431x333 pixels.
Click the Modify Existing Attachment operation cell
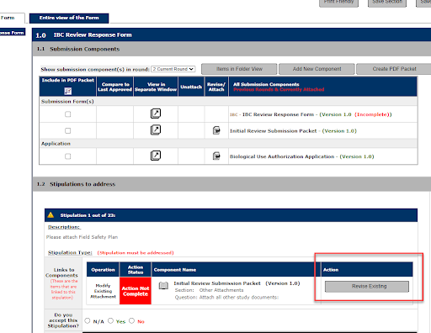tap(103, 291)
